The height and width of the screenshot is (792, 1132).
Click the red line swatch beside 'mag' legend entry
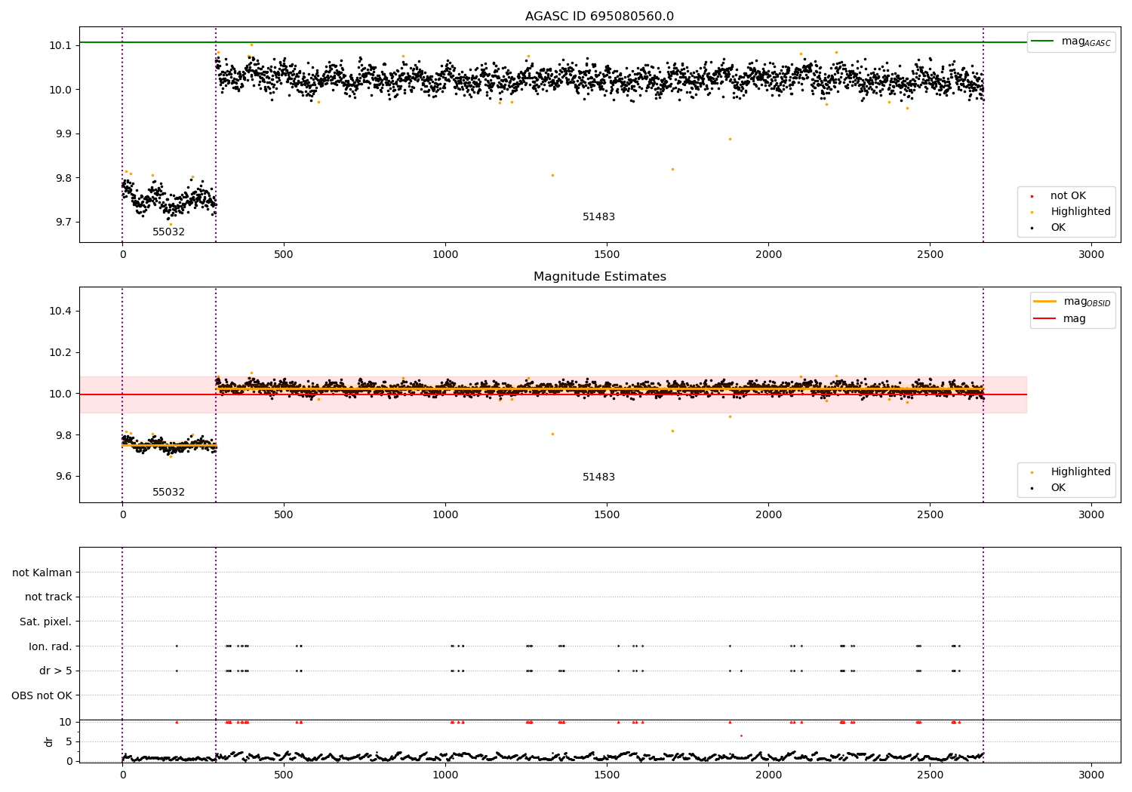pos(1044,318)
